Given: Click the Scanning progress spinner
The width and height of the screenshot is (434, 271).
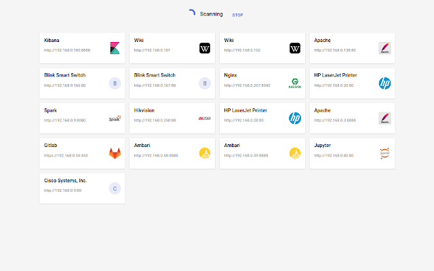Looking at the screenshot, I should pos(192,13).
